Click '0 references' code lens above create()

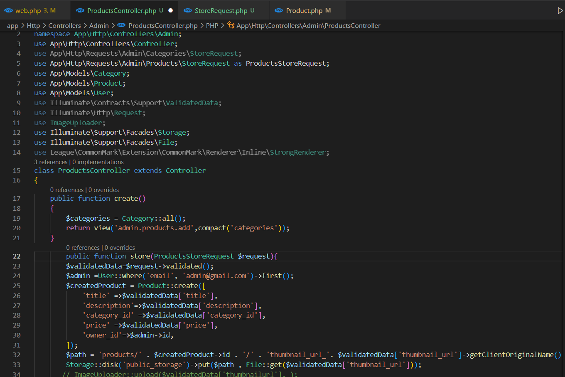[67, 190]
